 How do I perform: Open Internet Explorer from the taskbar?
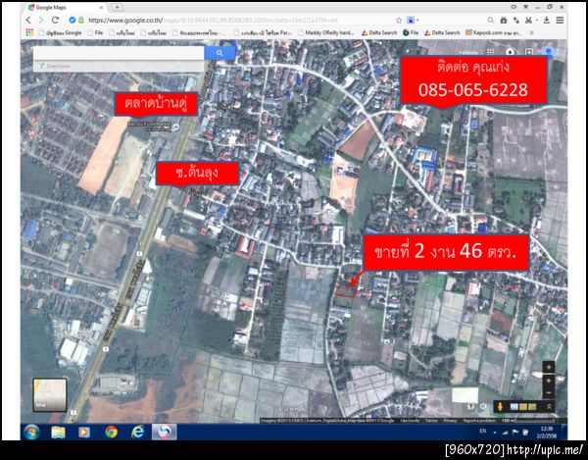coord(137,433)
